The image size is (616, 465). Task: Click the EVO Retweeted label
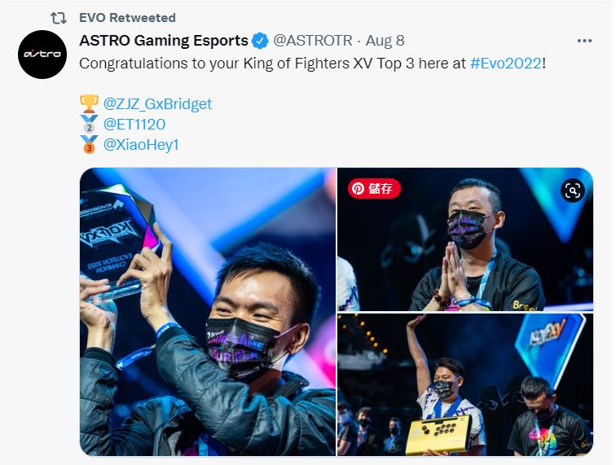(x=127, y=18)
